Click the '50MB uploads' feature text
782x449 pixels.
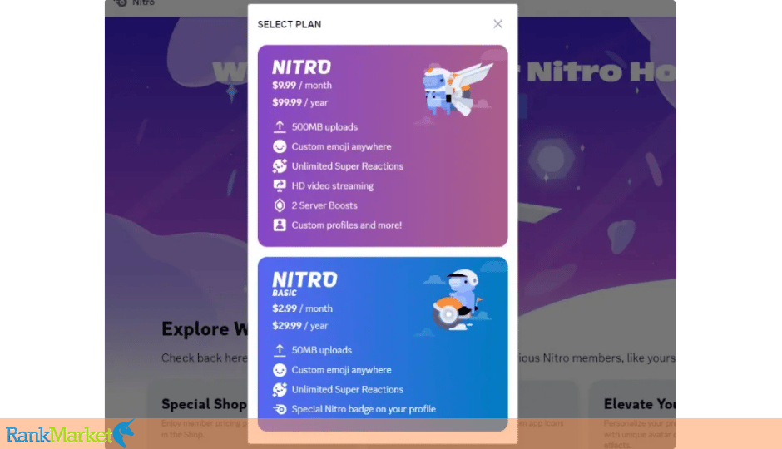click(322, 350)
